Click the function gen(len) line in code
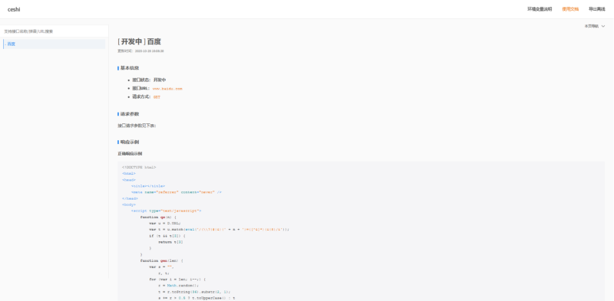 [162, 260]
